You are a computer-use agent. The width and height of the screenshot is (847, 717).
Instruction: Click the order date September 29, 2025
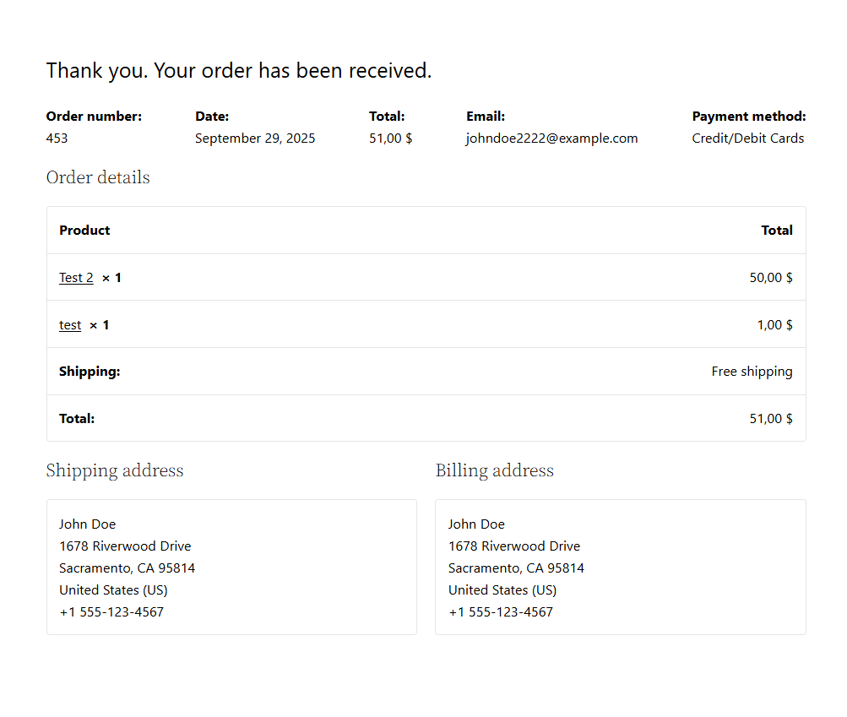(x=255, y=139)
